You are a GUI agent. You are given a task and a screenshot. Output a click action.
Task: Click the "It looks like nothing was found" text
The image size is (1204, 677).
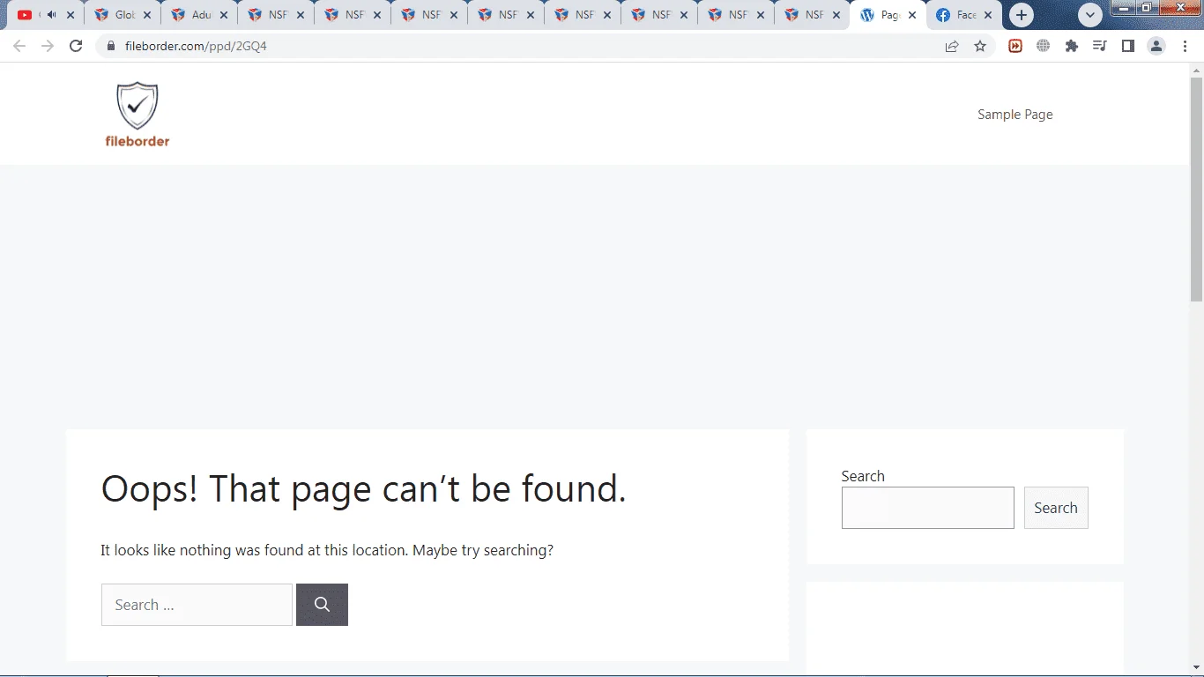[327, 550]
